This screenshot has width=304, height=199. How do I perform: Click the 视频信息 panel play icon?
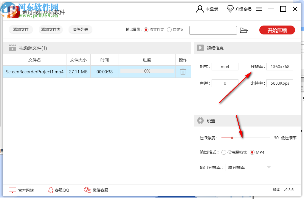(x=200, y=48)
